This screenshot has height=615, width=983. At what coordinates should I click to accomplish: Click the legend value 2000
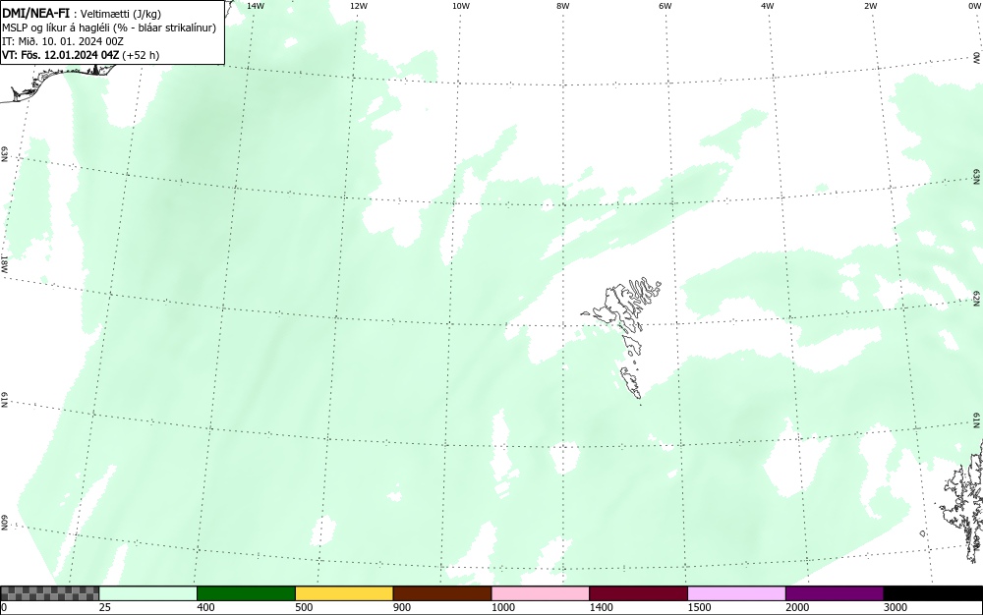pos(797,607)
